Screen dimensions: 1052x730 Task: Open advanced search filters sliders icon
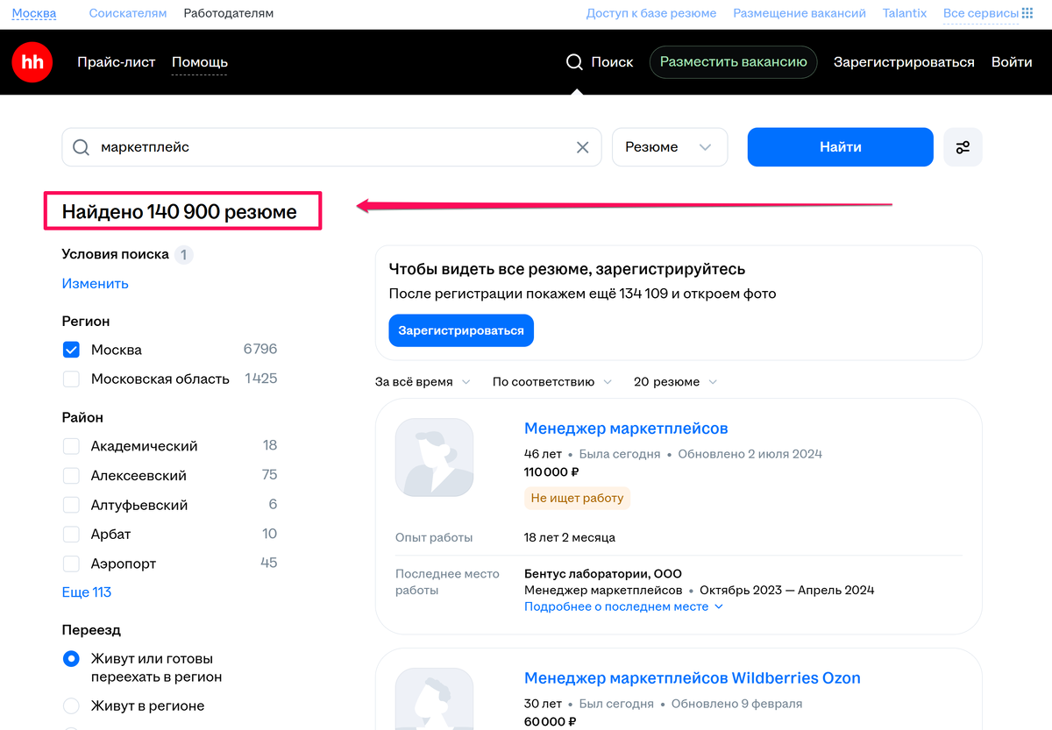click(963, 146)
